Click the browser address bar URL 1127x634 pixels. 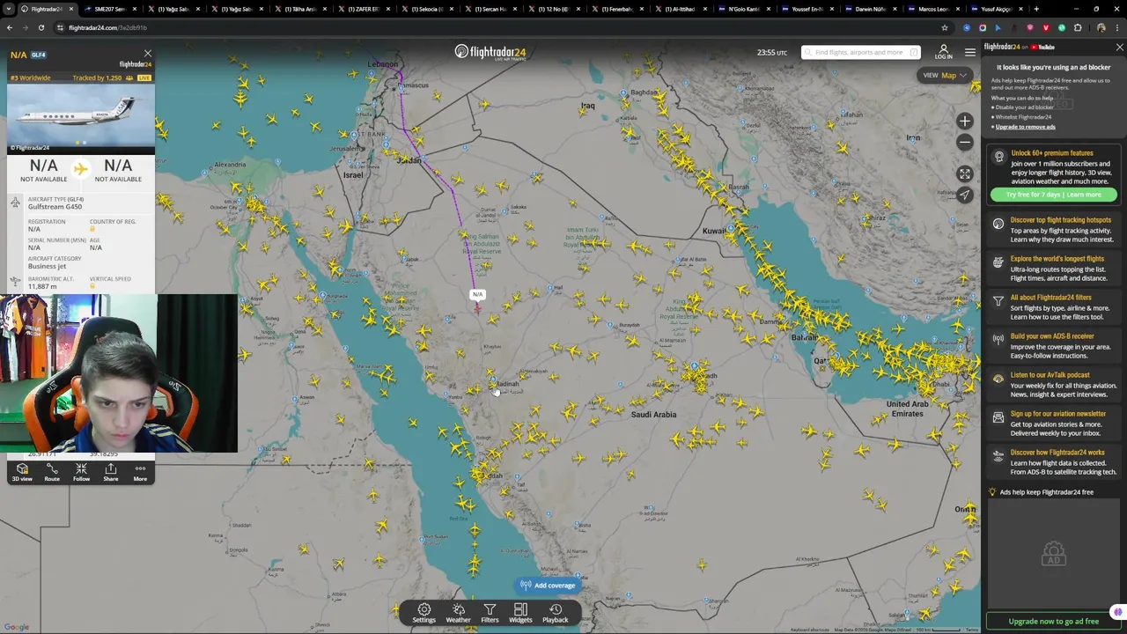107,27
